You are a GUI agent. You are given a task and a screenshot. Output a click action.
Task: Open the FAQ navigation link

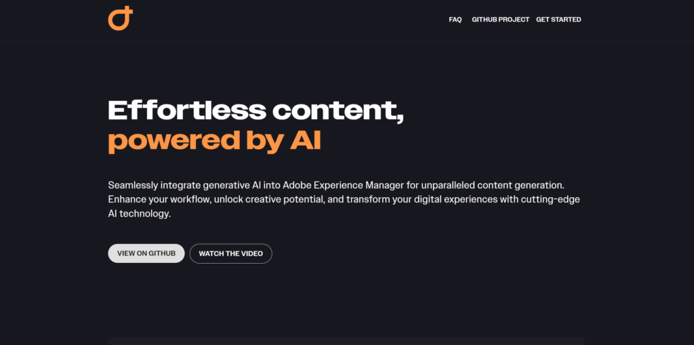(455, 20)
